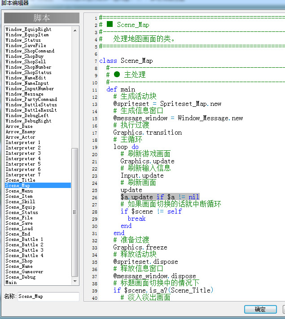Click the script list scroll-down arrow

click(75, 281)
